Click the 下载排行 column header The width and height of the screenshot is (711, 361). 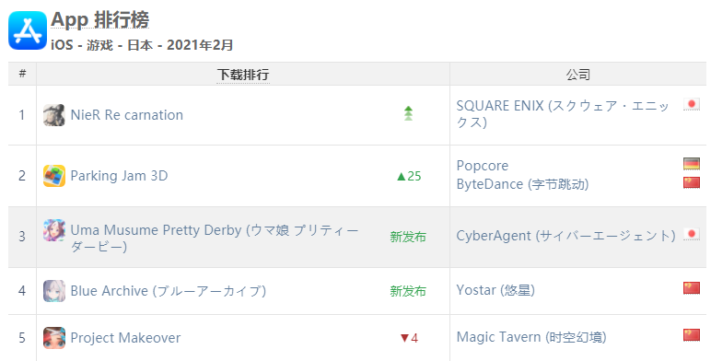(243, 75)
